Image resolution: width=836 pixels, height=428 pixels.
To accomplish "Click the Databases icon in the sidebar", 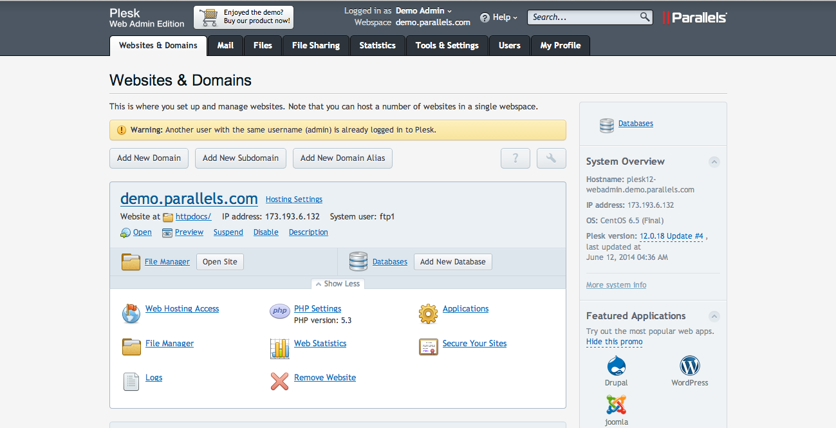I will tap(606, 125).
